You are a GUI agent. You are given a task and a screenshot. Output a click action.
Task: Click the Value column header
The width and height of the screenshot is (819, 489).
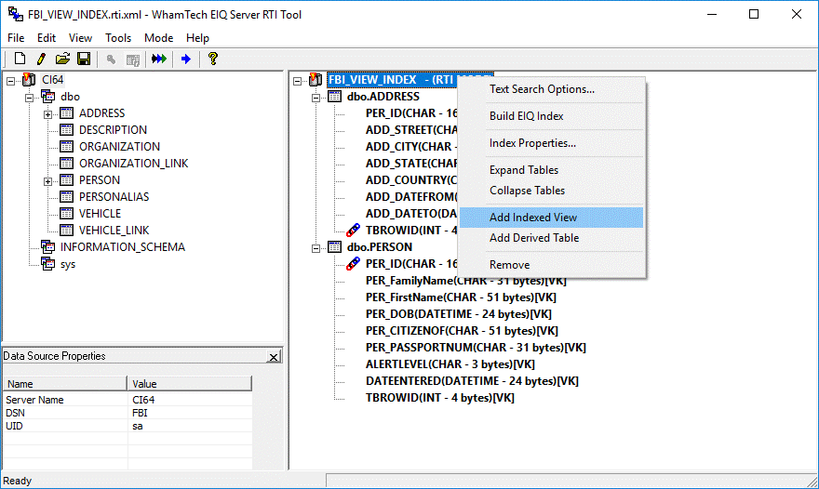[x=190, y=384]
